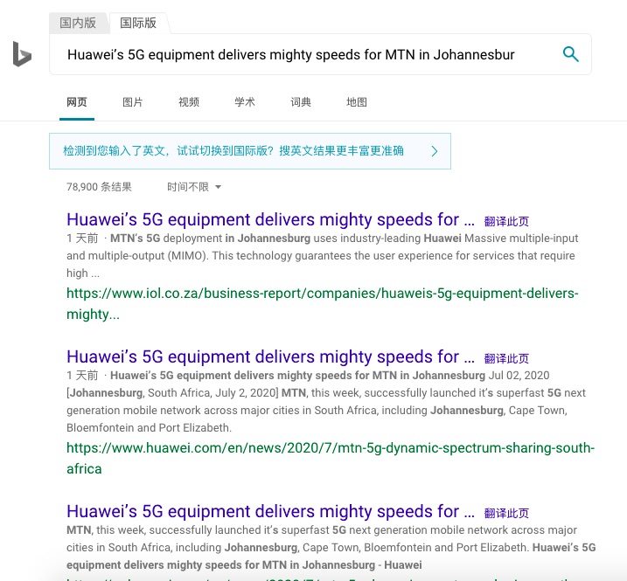This screenshot has height=581, width=627.
Task: Open the first result title from iol.co.za
Action: coord(271,220)
